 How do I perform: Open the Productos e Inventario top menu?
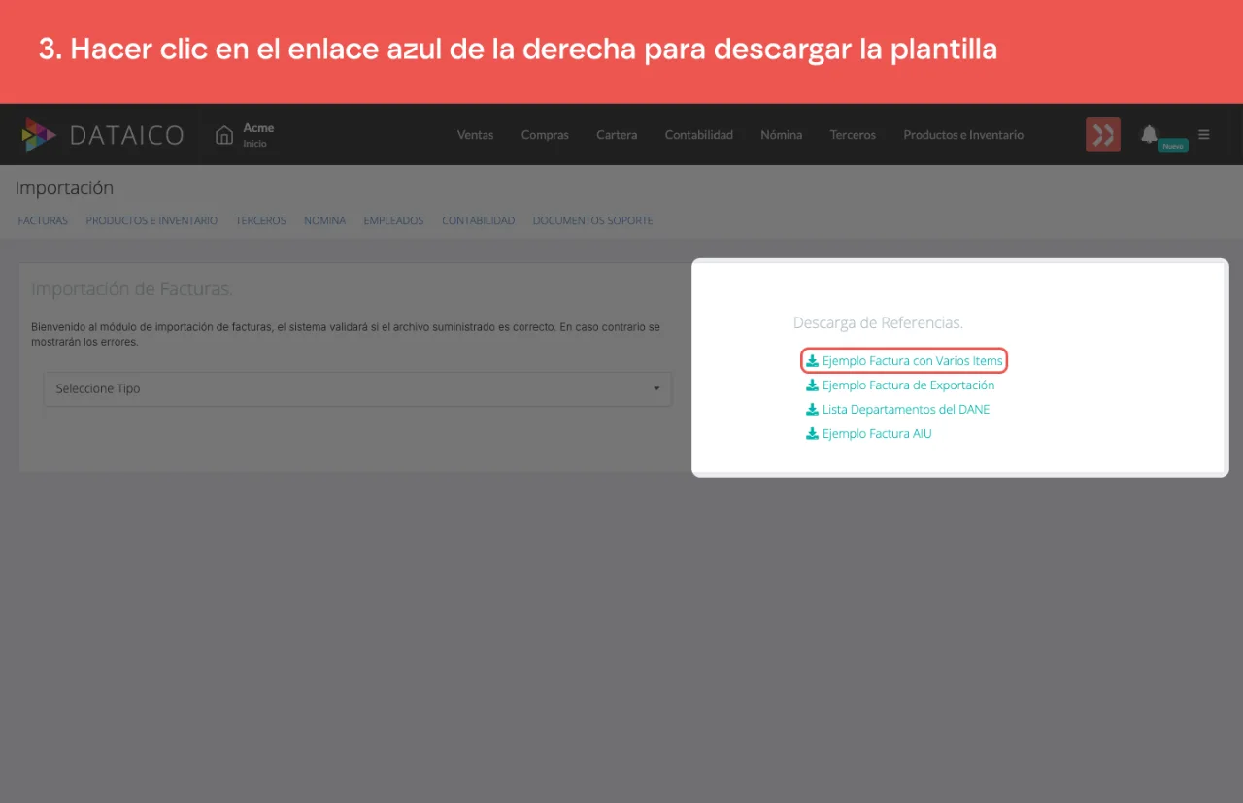(963, 135)
